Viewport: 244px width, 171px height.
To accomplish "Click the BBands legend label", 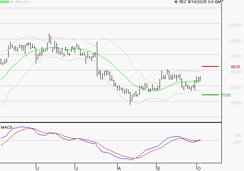I will (x=22, y=2).
